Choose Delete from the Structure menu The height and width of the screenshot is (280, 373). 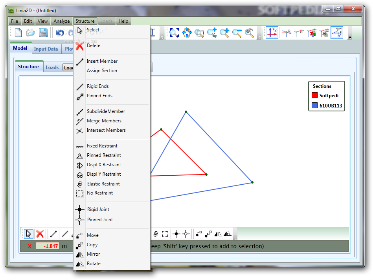pyautogui.click(x=112, y=45)
